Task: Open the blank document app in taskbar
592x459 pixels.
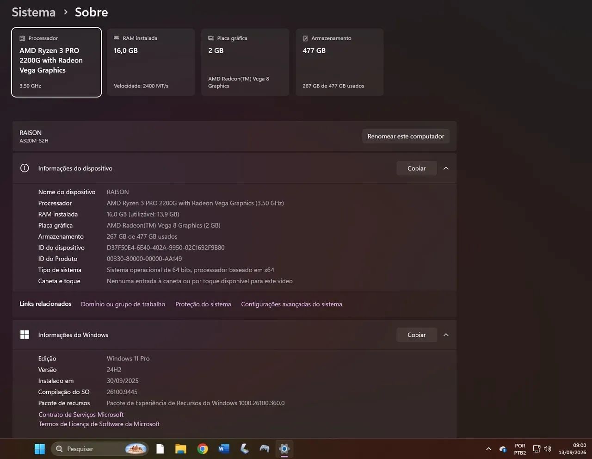Action: 160,449
